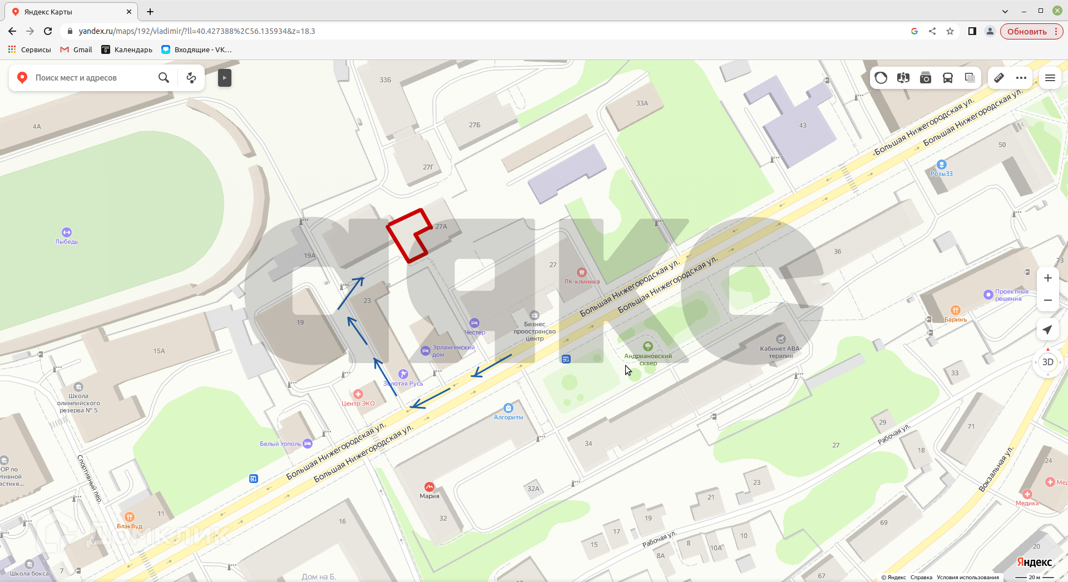Toggle public transport bus layer
1068x582 pixels.
click(948, 78)
